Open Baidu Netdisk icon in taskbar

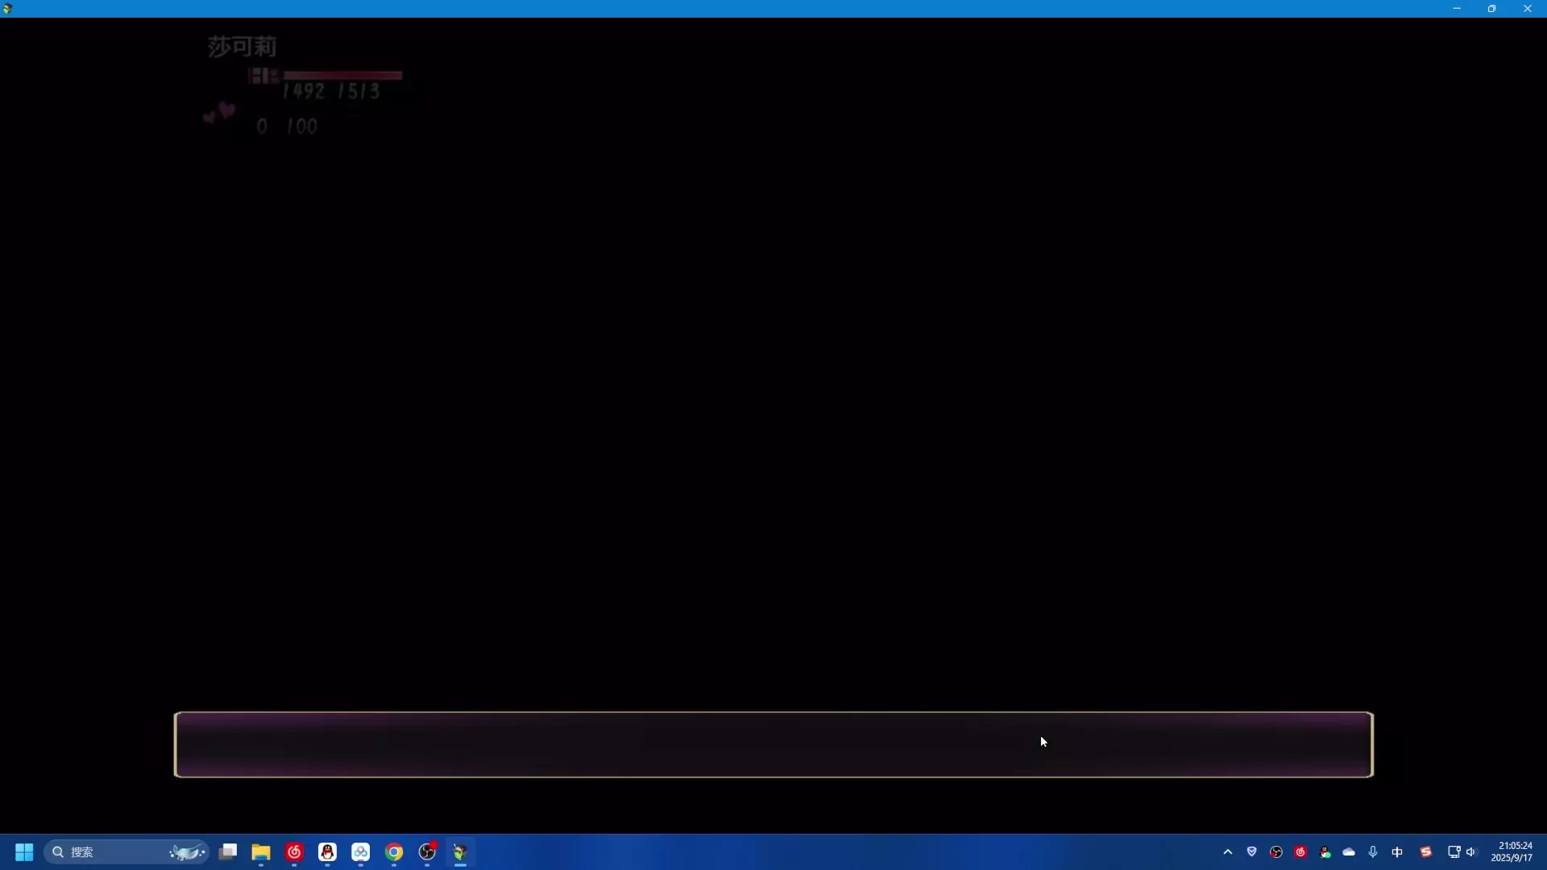[360, 851]
